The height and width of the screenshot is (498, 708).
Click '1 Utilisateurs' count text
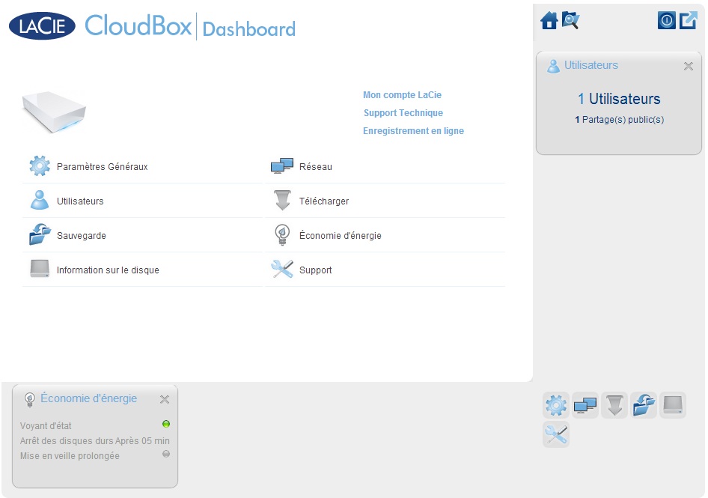tap(619, 99)
